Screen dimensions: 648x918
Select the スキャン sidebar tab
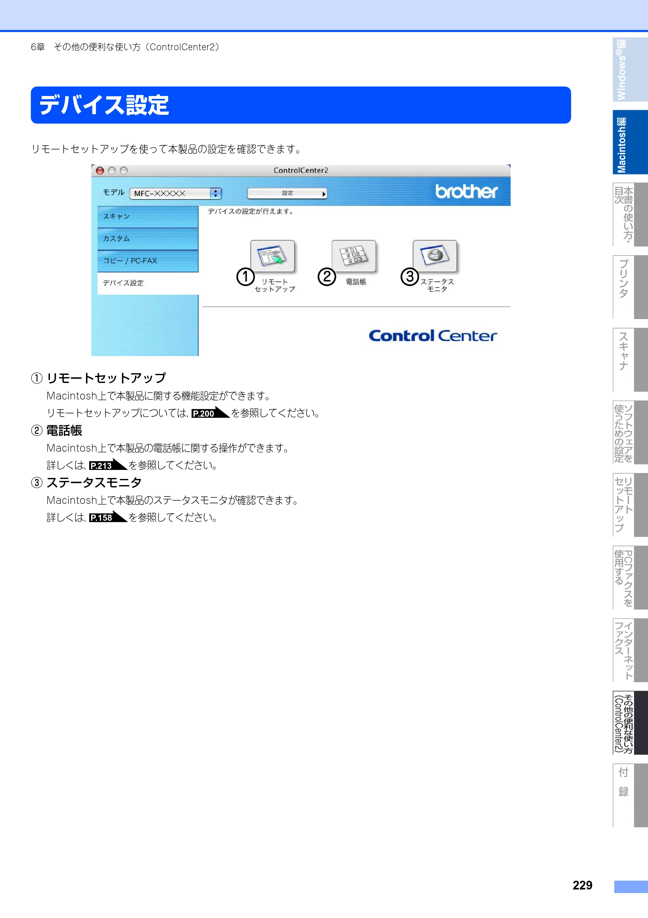[148, 217]
